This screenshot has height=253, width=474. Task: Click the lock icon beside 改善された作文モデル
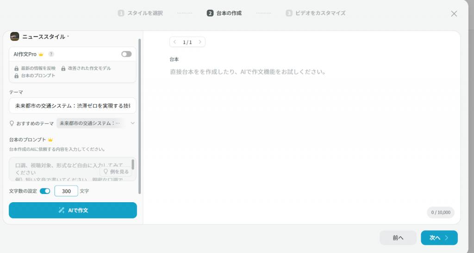pos(63,68)
